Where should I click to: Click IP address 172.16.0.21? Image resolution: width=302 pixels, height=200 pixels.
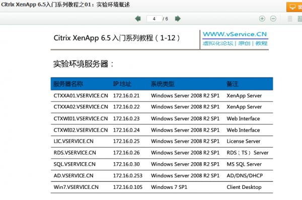[x=126, y=96]
